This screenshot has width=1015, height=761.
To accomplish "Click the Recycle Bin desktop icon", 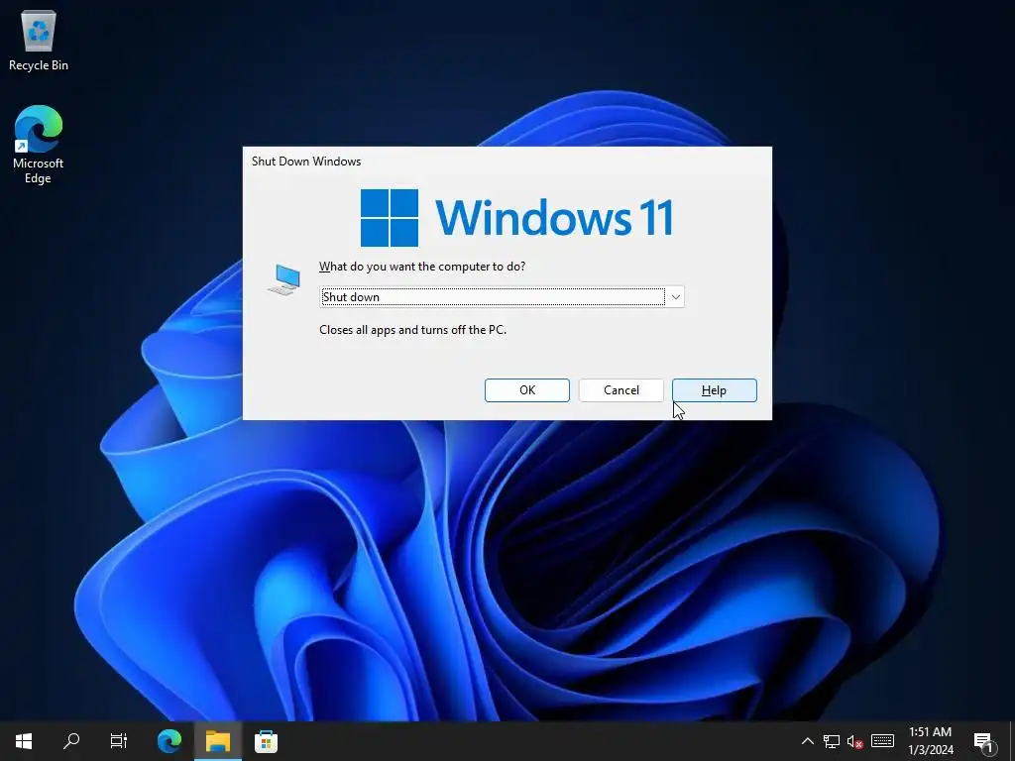I will 39,41.
